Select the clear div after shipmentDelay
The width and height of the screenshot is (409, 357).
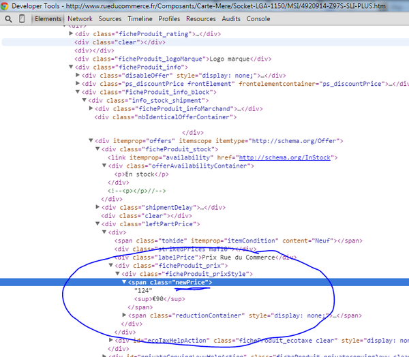147,216
